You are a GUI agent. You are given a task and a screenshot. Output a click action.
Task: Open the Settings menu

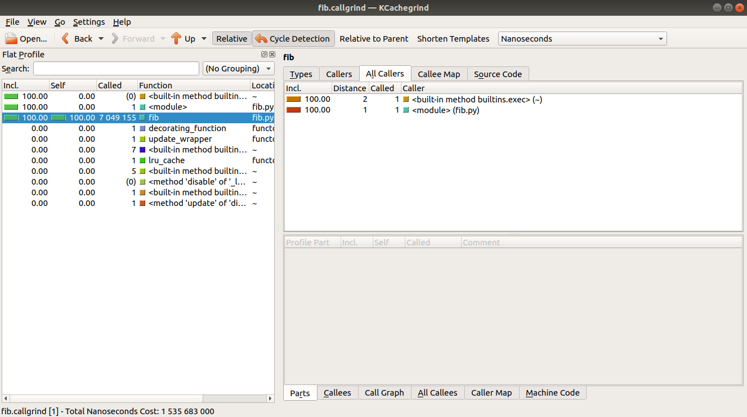(x=89, y=22)
